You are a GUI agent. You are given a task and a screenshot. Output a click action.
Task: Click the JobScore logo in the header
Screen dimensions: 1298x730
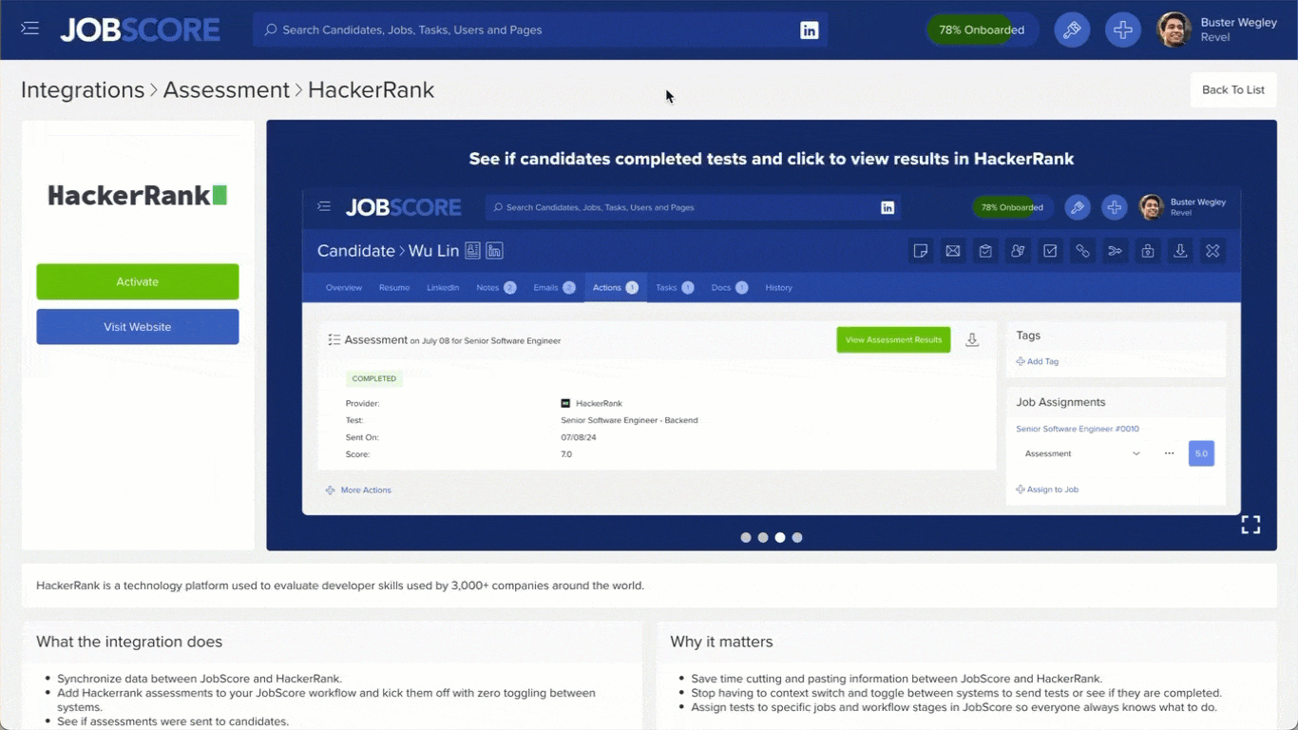(x=141, y=29)
